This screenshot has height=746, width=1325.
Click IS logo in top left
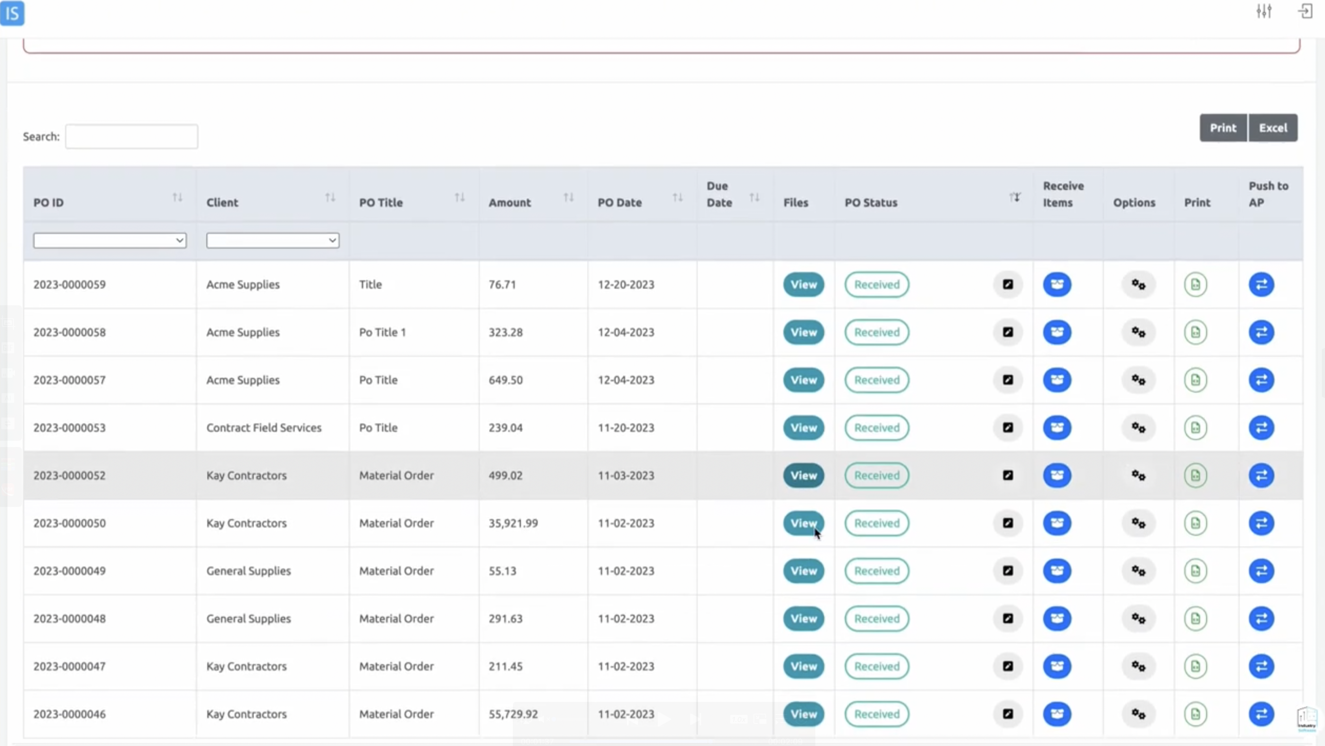[12, 13]
